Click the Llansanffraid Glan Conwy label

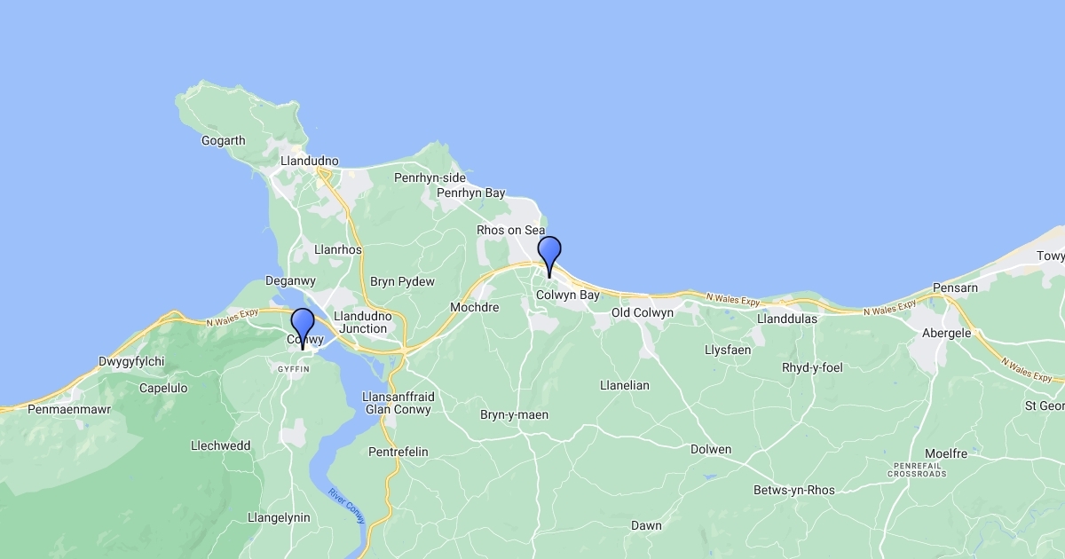(397, 403)
